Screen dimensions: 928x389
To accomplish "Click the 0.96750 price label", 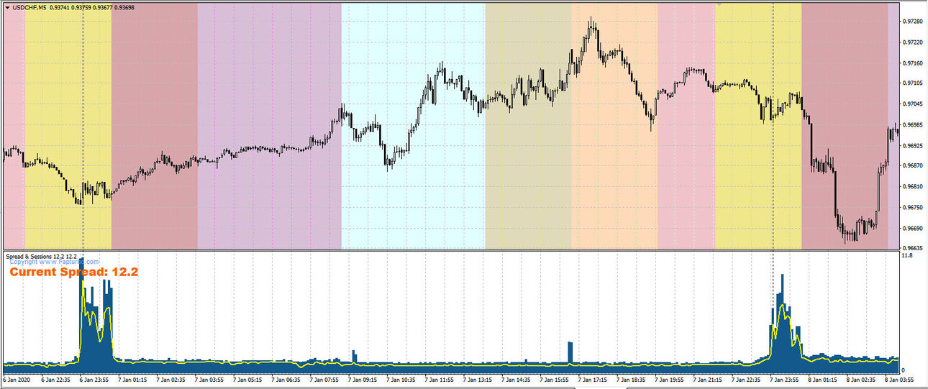I will coord(912,208).
